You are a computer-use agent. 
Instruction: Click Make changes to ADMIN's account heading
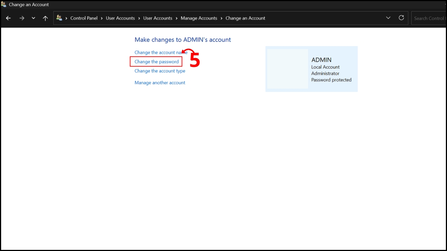click(183, 40)
